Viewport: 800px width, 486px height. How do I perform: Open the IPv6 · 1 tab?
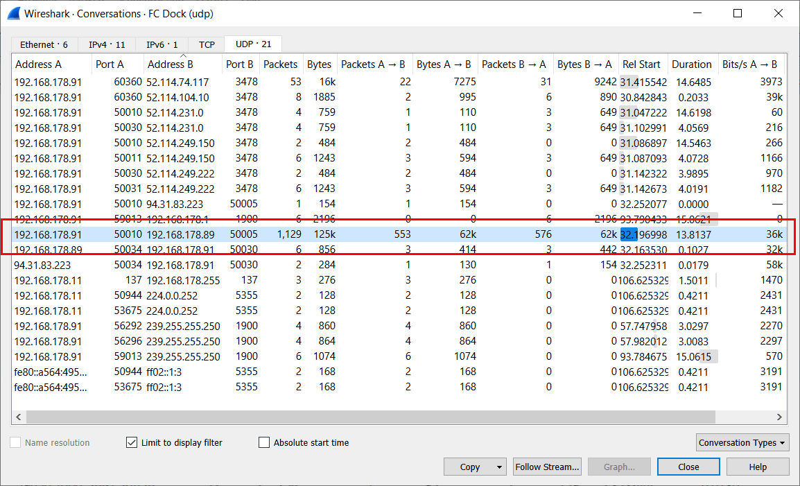(x=162, y=44)
